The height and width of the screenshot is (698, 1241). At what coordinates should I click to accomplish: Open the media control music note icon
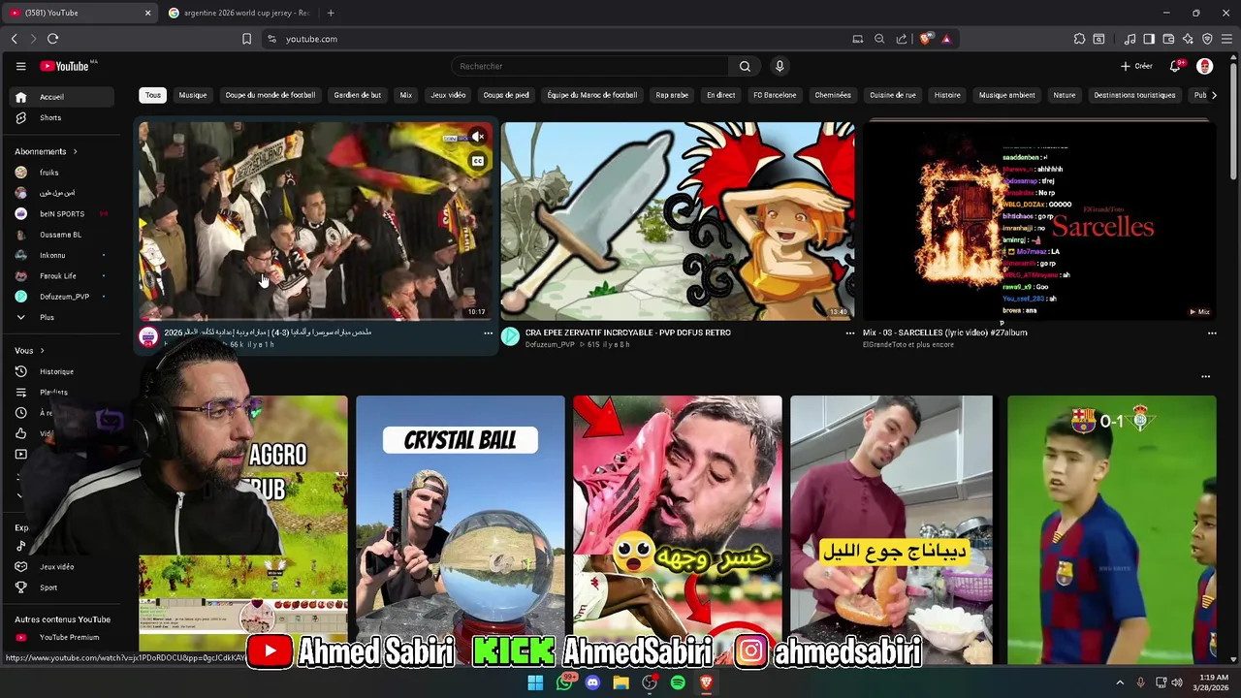click(1130, 39)
